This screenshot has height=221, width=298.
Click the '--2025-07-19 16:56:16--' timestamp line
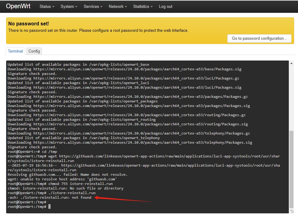144,168
